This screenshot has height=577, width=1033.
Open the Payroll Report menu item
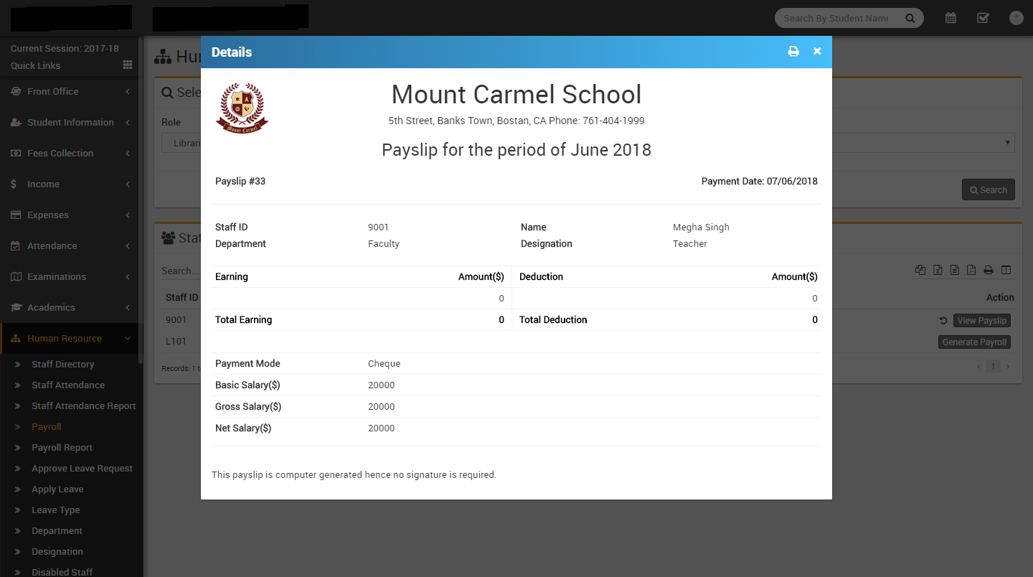click(62, 448)
